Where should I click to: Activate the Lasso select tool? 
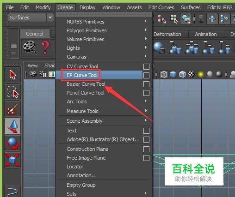point(12,92)
